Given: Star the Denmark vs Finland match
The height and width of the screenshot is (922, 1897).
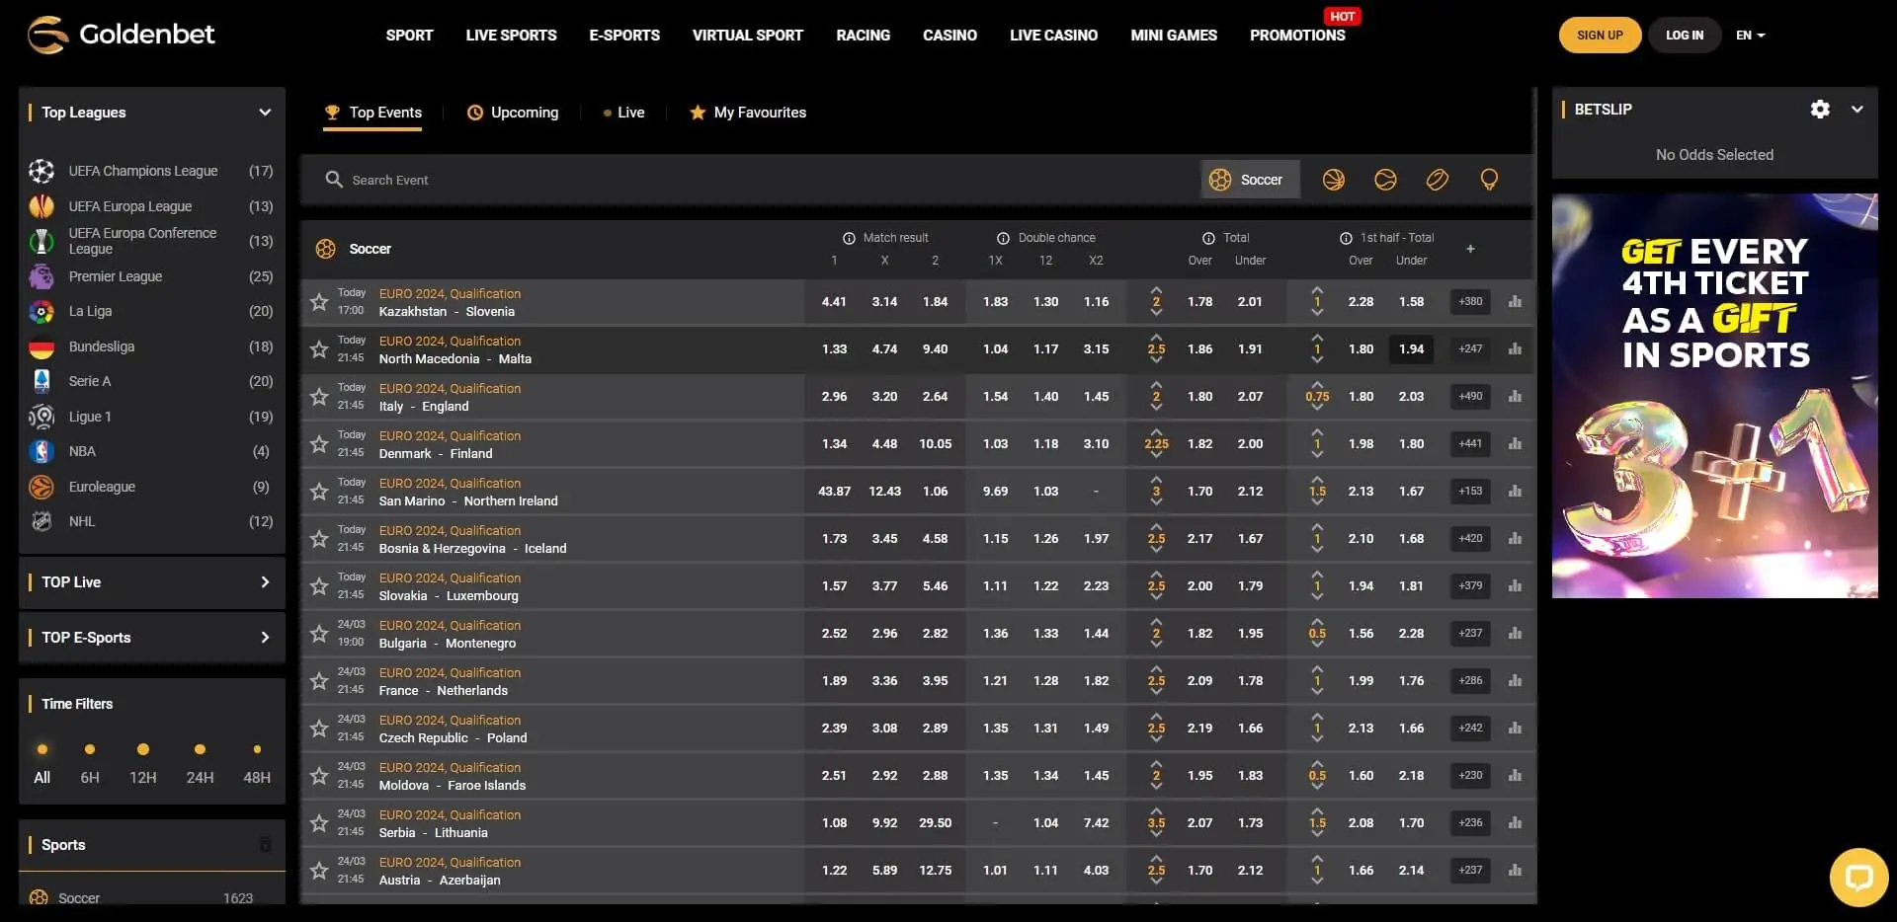Looking at the screenshot, I should pyautogui.click(x=318, y=444).
